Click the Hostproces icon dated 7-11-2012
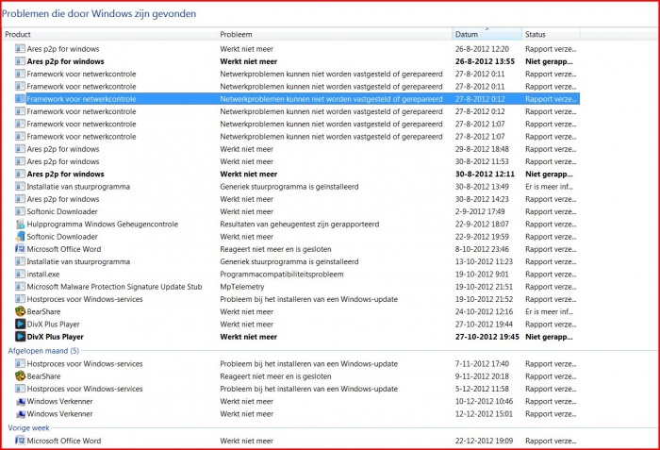Image resolution: width=660 pixels, height=450 pixels. pos(20,363)
